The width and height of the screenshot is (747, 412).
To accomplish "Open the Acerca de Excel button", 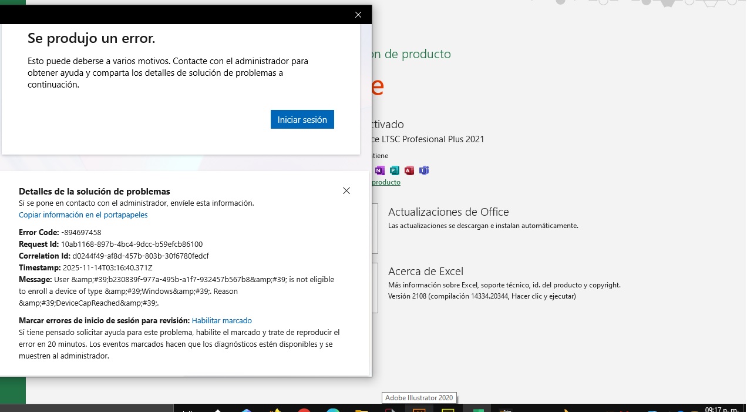I will (375, 287).
